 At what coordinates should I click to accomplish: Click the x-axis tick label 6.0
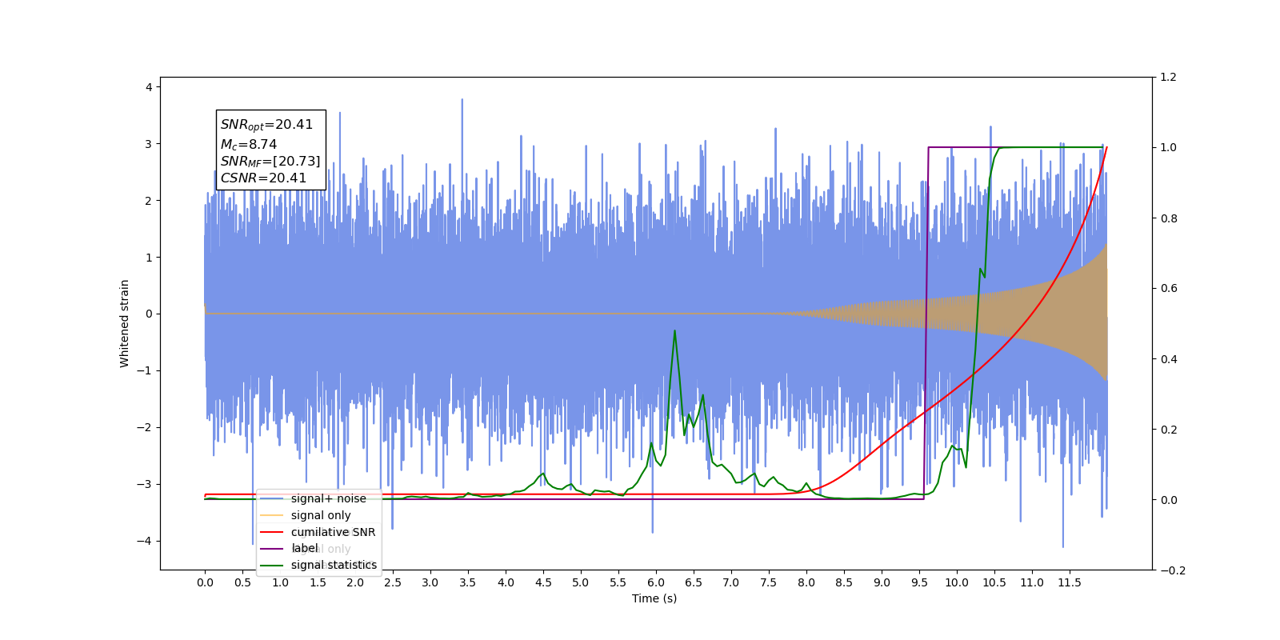tap(656, 582)
